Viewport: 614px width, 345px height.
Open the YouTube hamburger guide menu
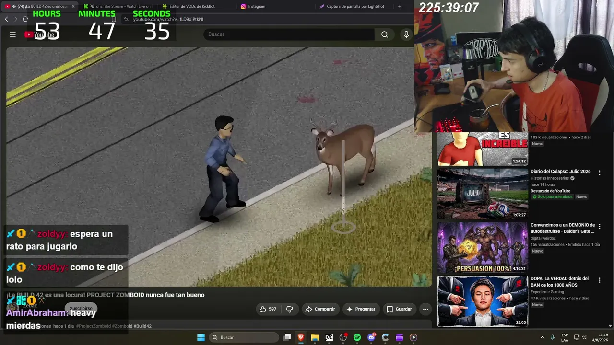pos(13,34)
